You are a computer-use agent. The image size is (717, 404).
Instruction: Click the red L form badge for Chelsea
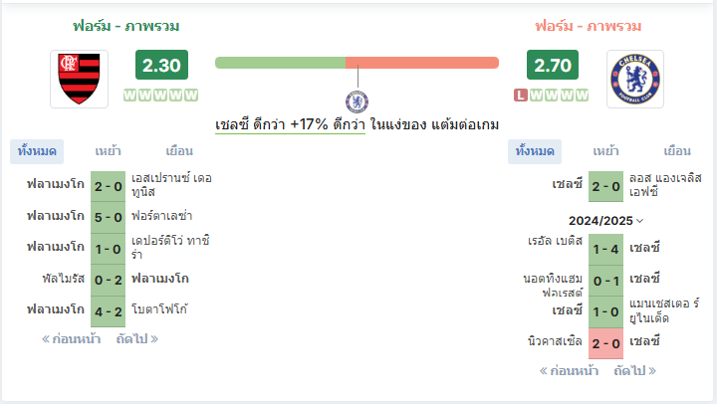[x=521, y=96]
